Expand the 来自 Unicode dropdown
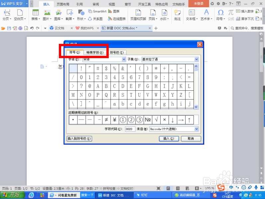The width and height of the screenshot is (265, 199). click(x=196, y=129)
